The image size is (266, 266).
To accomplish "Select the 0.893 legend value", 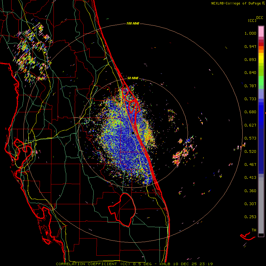I will tap(250, 59).
